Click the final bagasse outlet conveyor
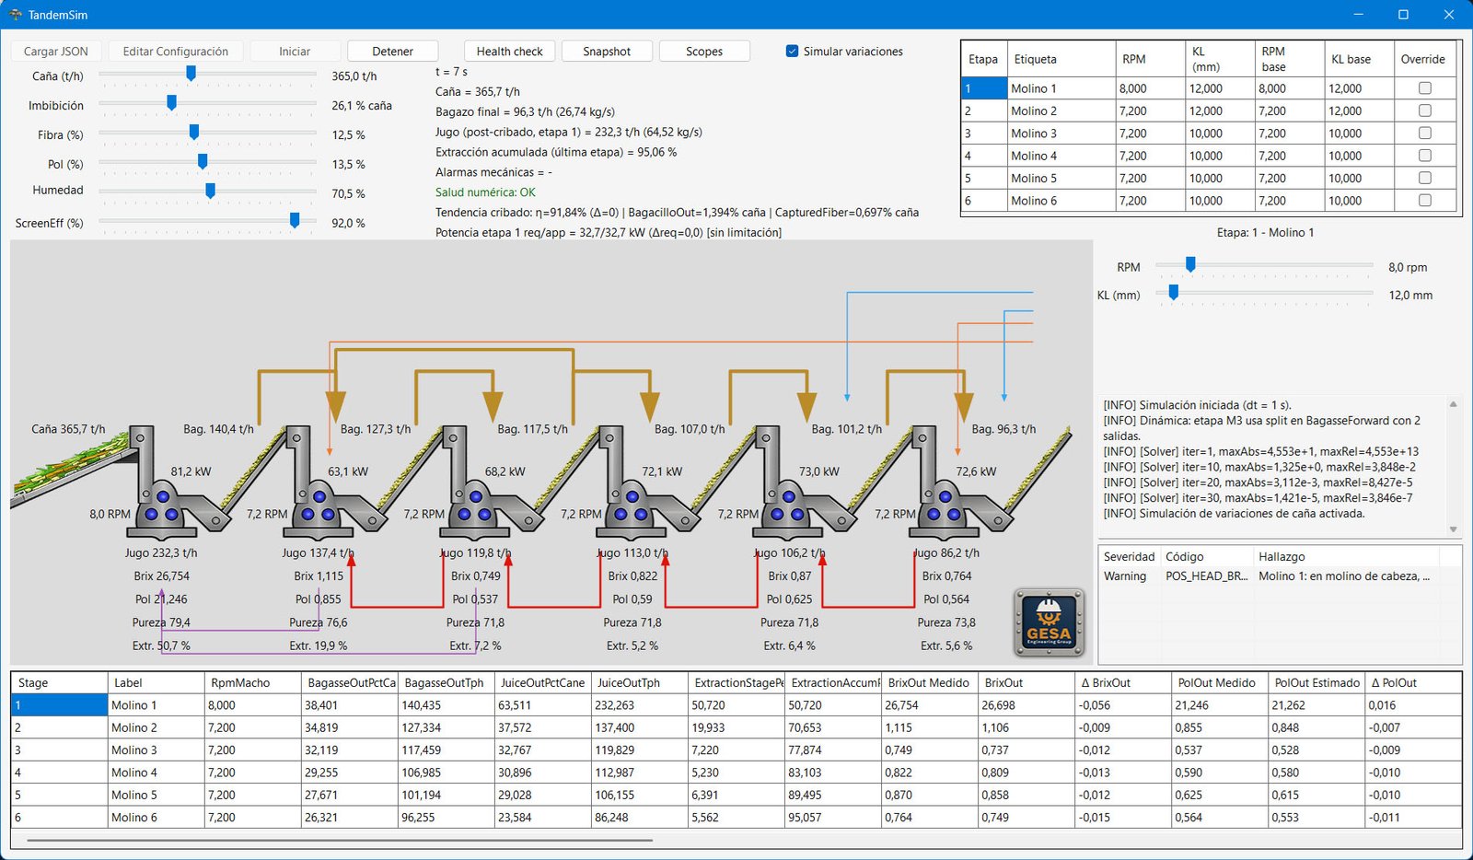Viewport: 1473px width, 860px height. [x=1040, y=470]
